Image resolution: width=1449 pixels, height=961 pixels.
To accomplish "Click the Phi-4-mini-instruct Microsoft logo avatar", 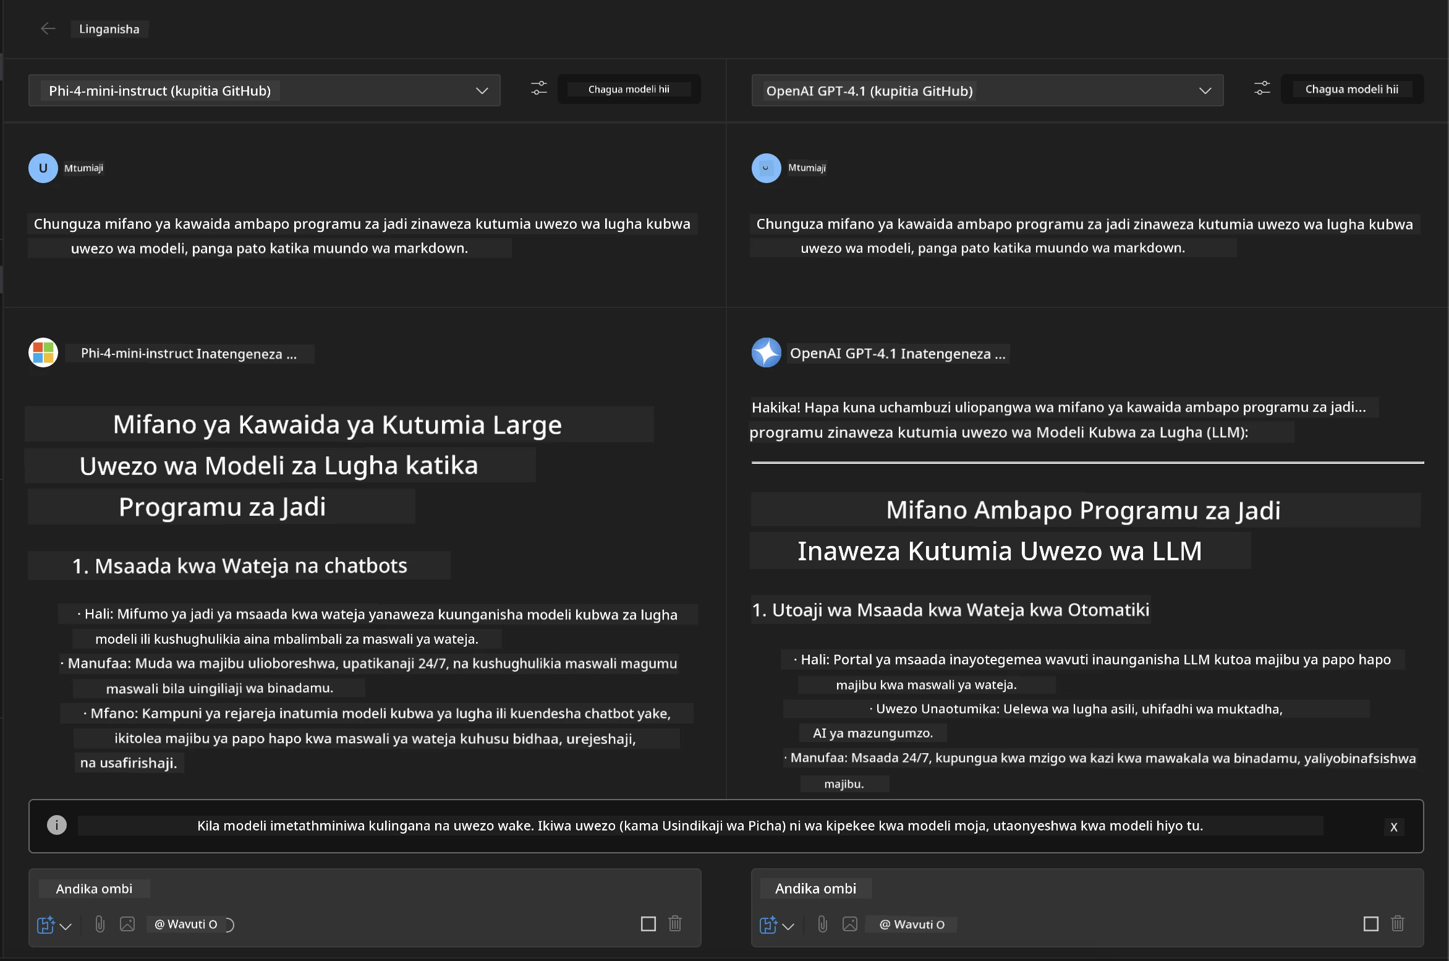I will [43, 352].
